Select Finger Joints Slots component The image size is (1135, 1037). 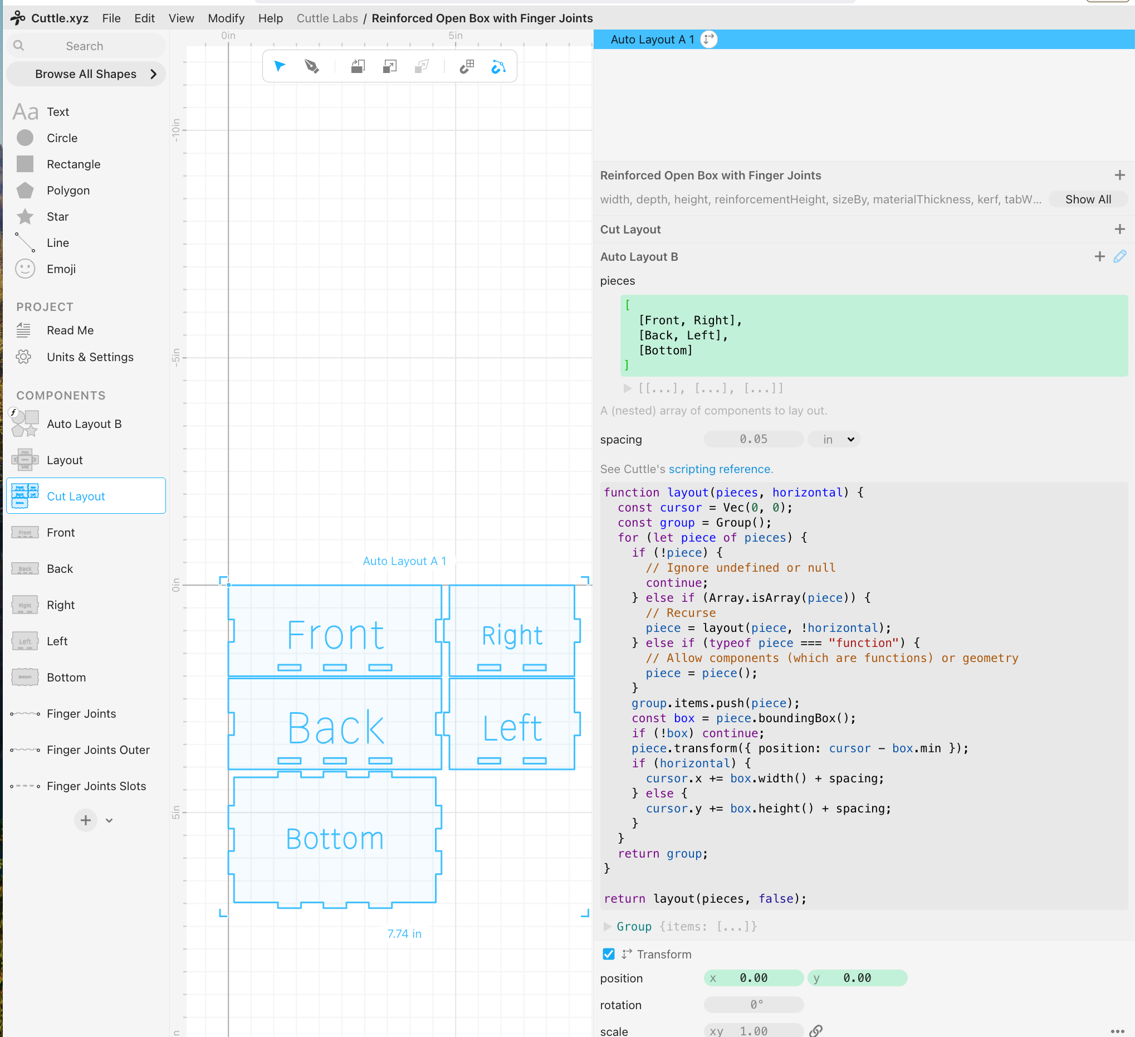[x=86, y=786]
